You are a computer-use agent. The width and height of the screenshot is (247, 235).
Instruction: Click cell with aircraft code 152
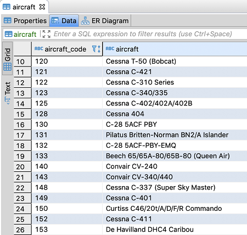click(67, 219)
